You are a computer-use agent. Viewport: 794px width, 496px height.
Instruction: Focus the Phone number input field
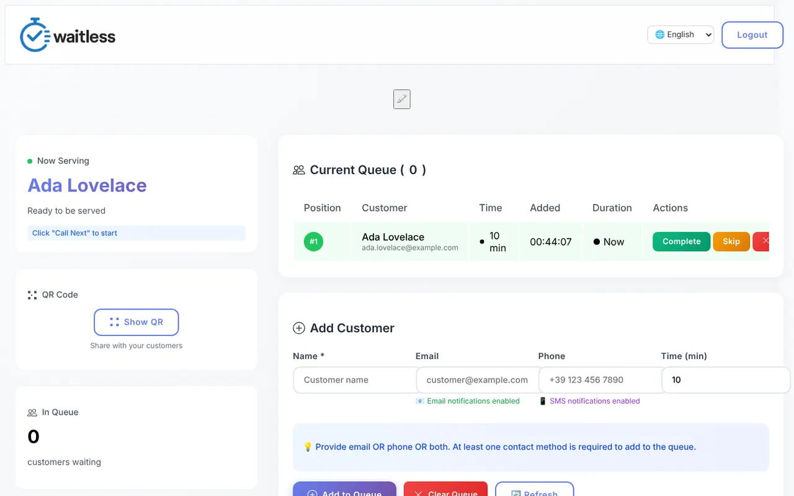(x=600, y=380)
